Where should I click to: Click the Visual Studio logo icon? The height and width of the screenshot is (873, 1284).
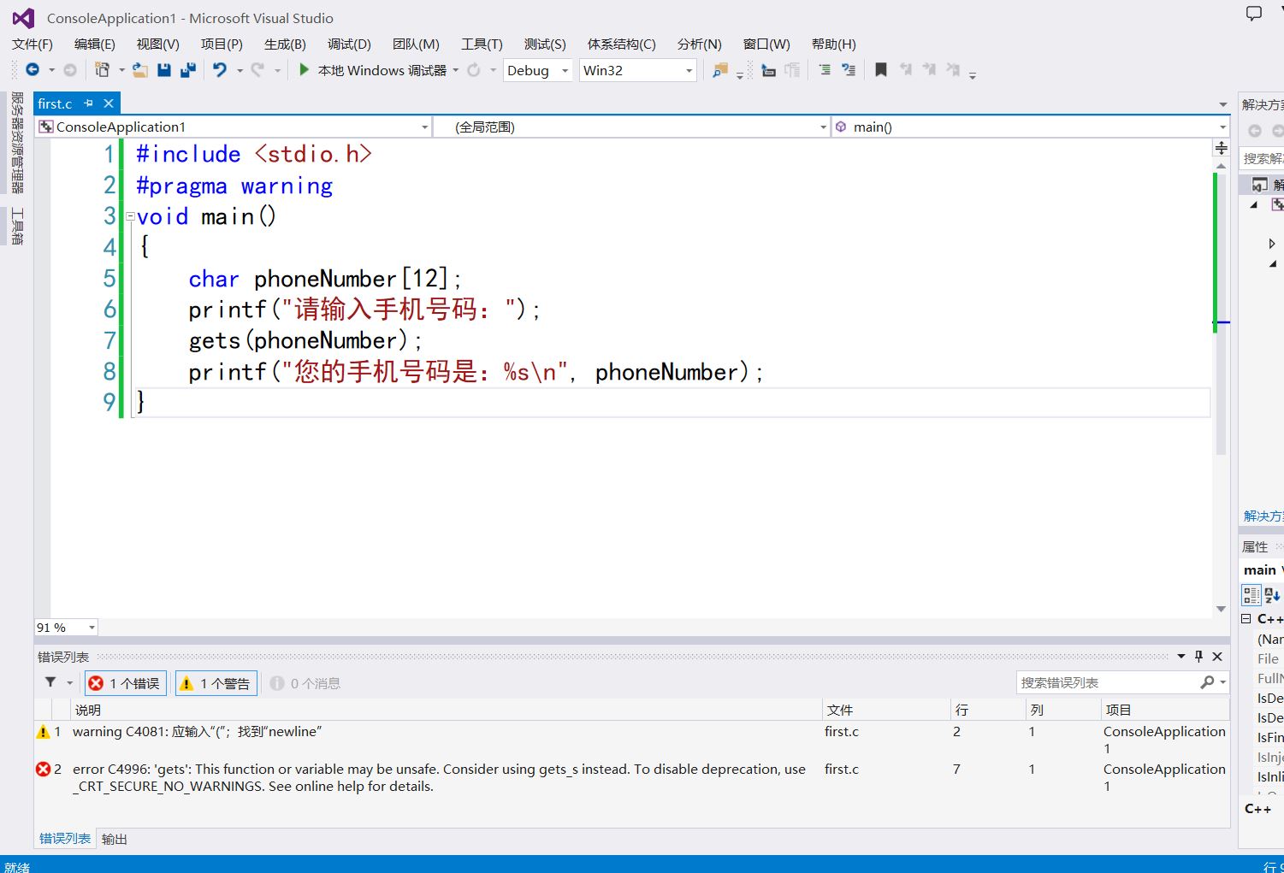click(x=23, y=18)
